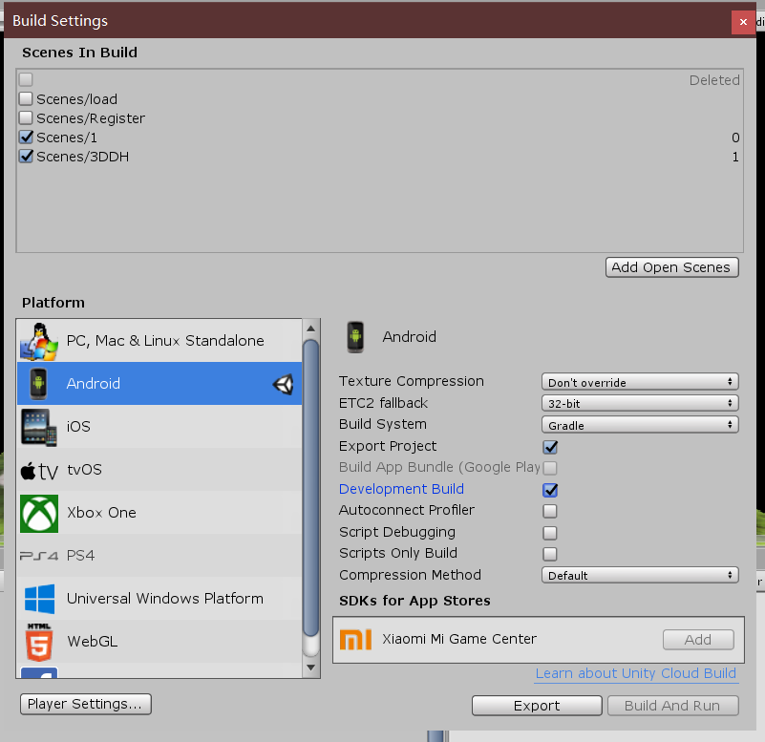Click the Universal Windows Platform icon

point(38,599)
